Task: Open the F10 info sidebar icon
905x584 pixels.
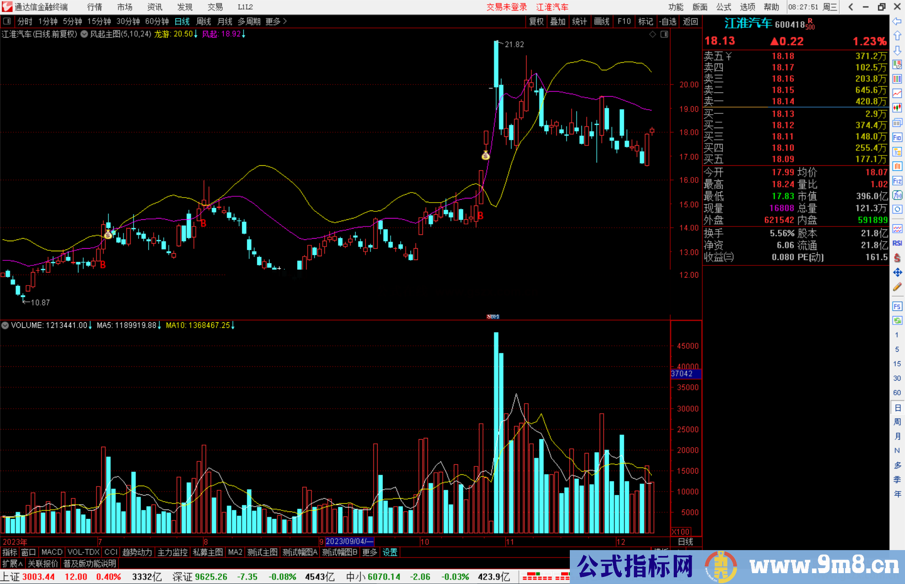Action: click(897, 138)
